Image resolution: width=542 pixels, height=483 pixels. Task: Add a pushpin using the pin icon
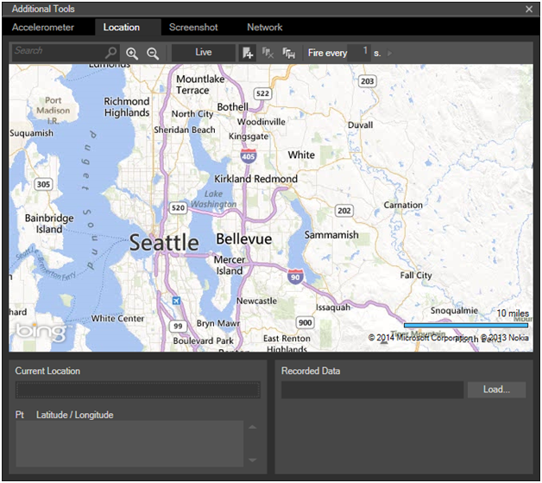point(248,53)
